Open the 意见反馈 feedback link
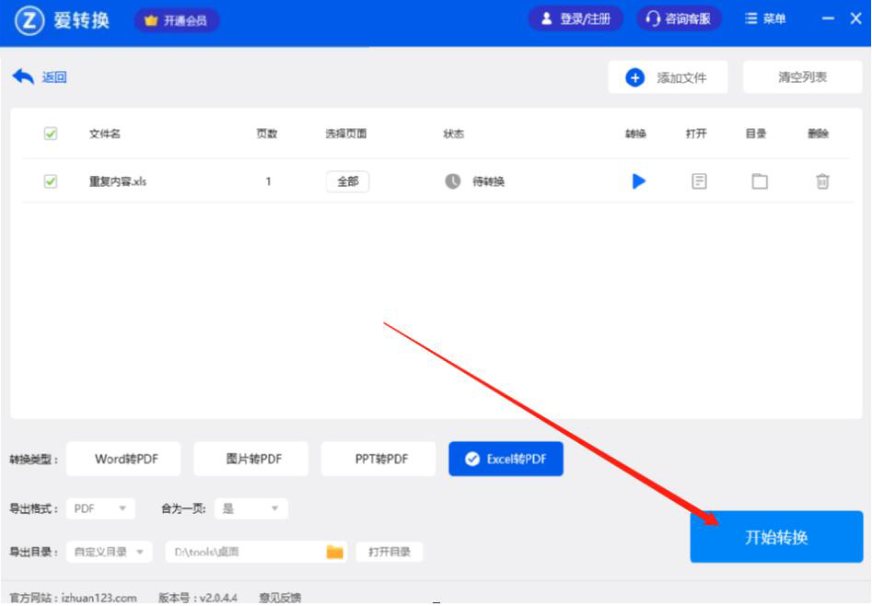Image resolution: width=872 pixels, height=606 pixels. 280,599
